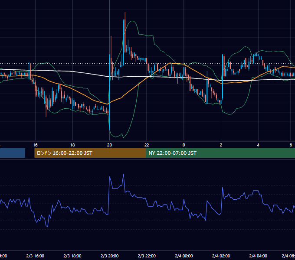Click the 2/3 22:00 date label
The image size is (295, 260).
tap(147, 256)
